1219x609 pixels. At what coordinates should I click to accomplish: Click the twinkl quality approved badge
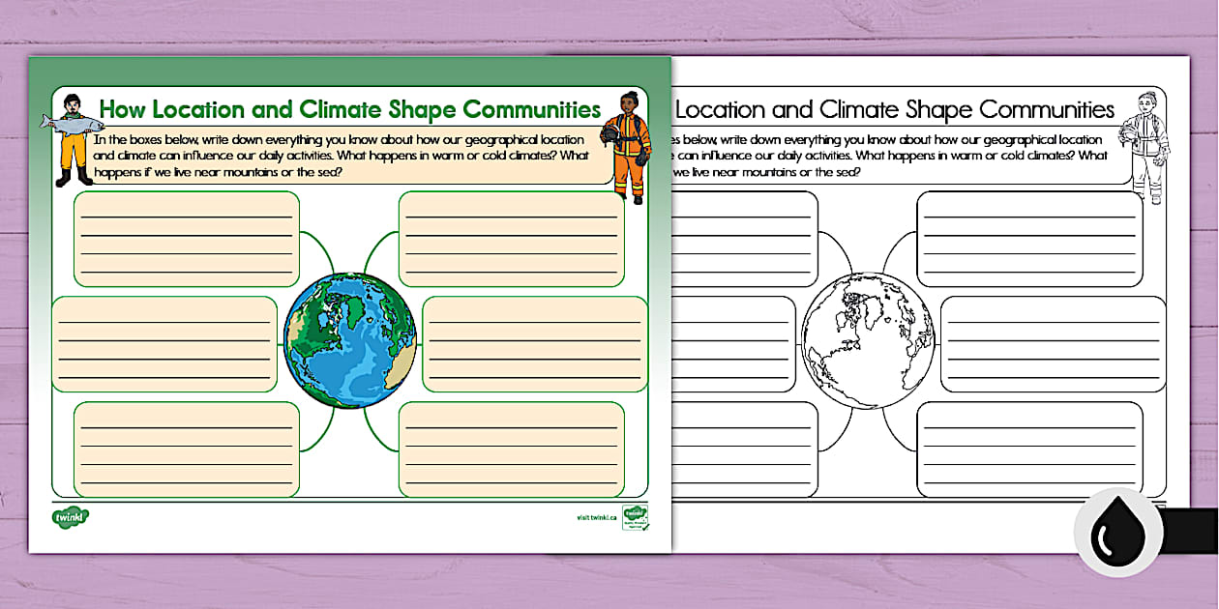635,518
